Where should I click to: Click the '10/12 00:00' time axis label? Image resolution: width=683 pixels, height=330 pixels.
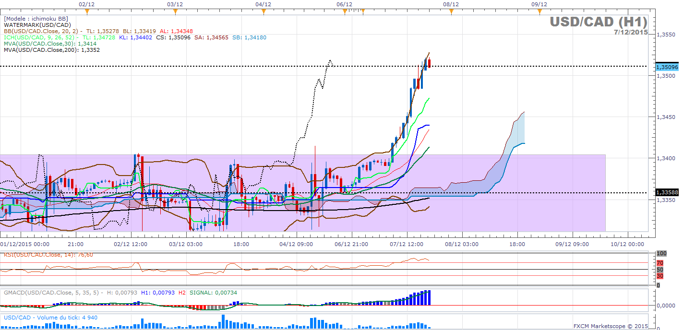(x=627, y=244)
